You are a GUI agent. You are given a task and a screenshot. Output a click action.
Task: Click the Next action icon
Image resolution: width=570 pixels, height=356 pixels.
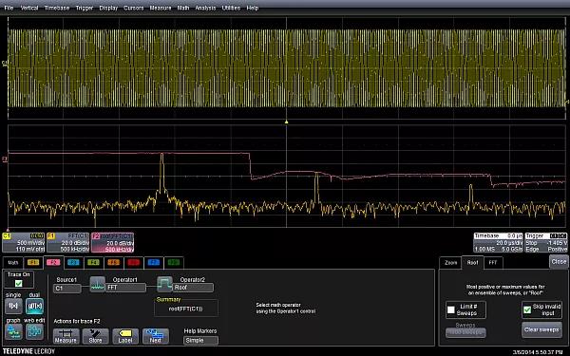(x=156, y=336)
